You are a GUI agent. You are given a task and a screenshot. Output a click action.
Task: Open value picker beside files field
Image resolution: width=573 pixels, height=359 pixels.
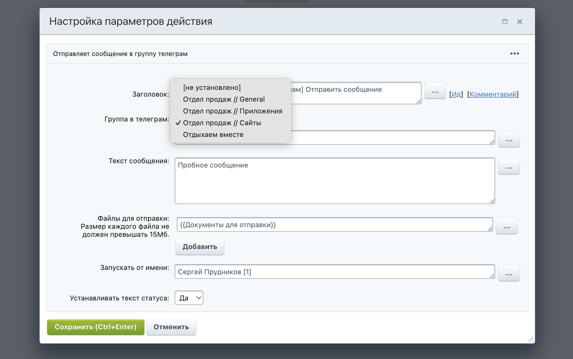pos(506,227)
